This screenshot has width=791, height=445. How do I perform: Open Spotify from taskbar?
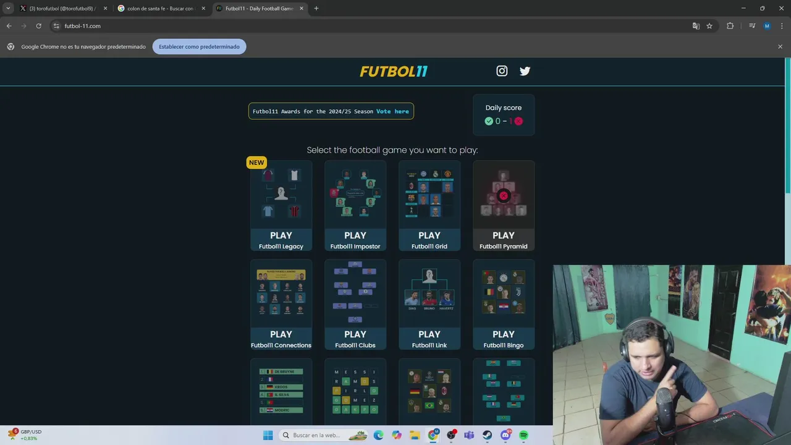pyautogui.click(x=524, y=435)
